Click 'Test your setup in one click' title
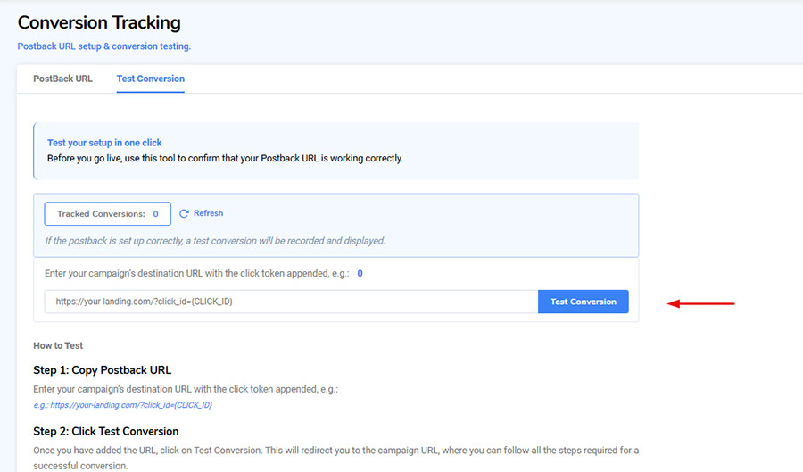Viewport: 803px width, 472px height. pyautogui.click(x=104, y=143)
